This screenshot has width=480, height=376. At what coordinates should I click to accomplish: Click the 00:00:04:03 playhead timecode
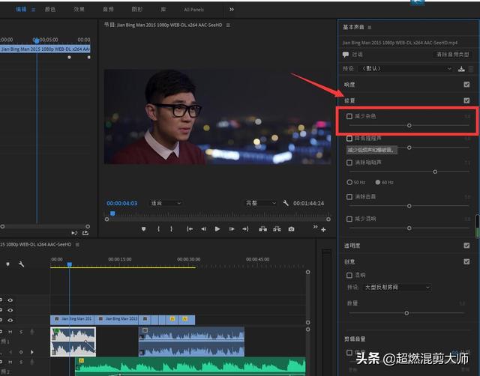(122, 203)
